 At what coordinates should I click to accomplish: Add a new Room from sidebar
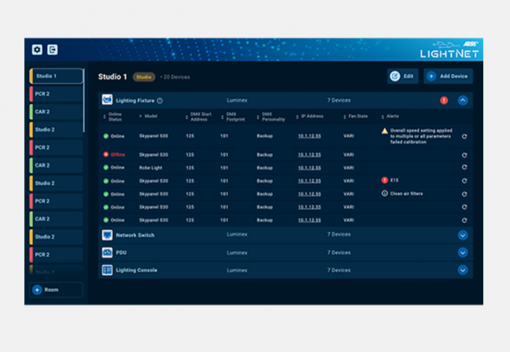point(55,290)
